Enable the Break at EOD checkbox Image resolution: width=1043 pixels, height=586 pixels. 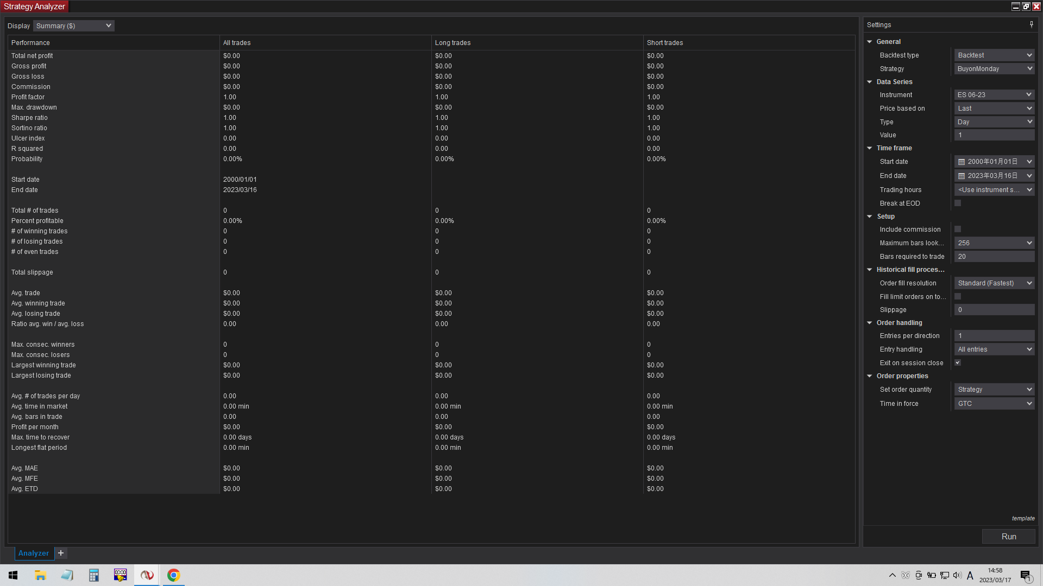[x=958, y=203]
